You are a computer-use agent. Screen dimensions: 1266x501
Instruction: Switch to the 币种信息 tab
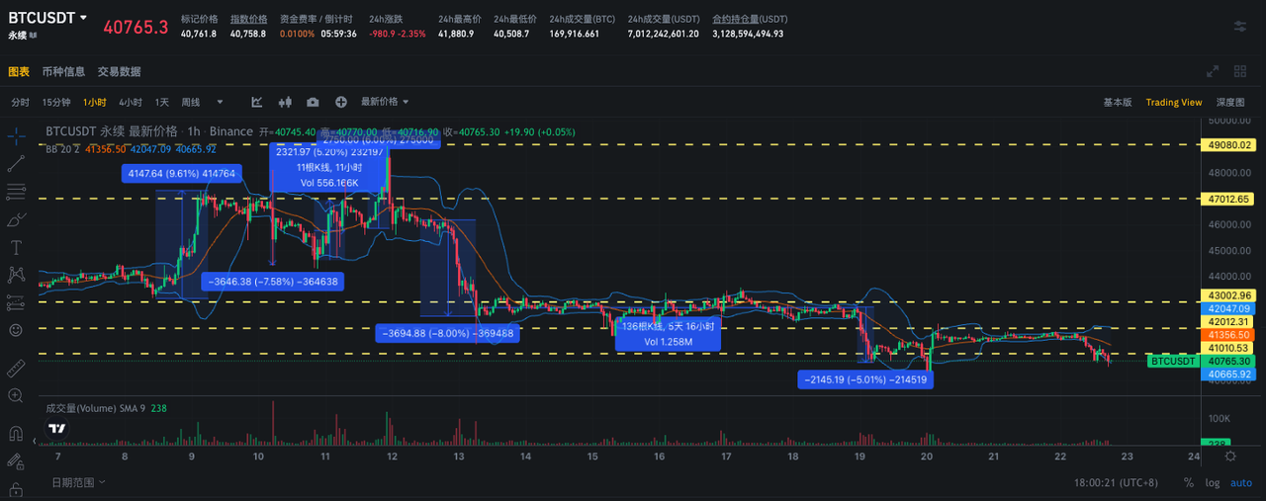[x=63, y=72]
